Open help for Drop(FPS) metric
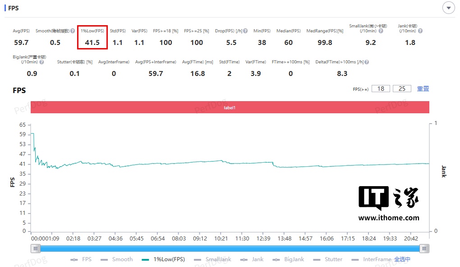Viewport: 460px width, 267px height. pos(245,31)
